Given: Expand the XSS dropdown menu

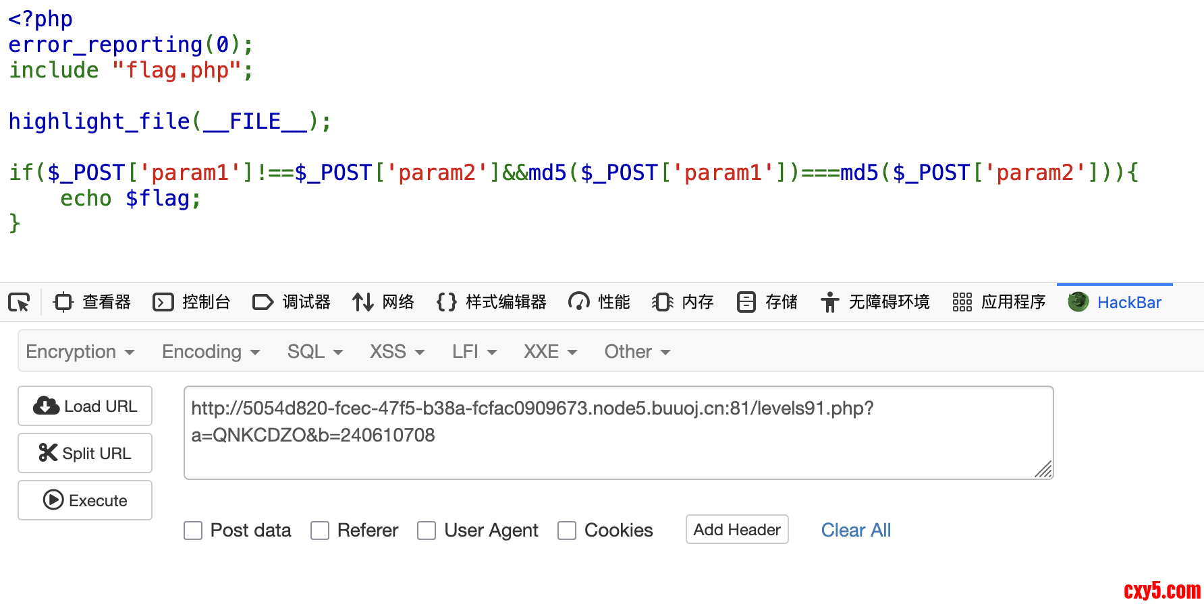Looking at the screenshot, I should [397, 352].
